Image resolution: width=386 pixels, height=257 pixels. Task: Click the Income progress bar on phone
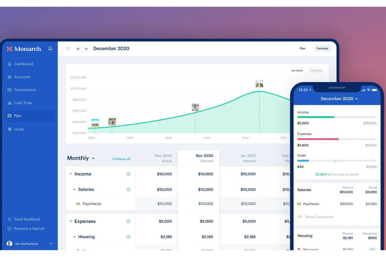pyautogui.click(x=336, y=117)
